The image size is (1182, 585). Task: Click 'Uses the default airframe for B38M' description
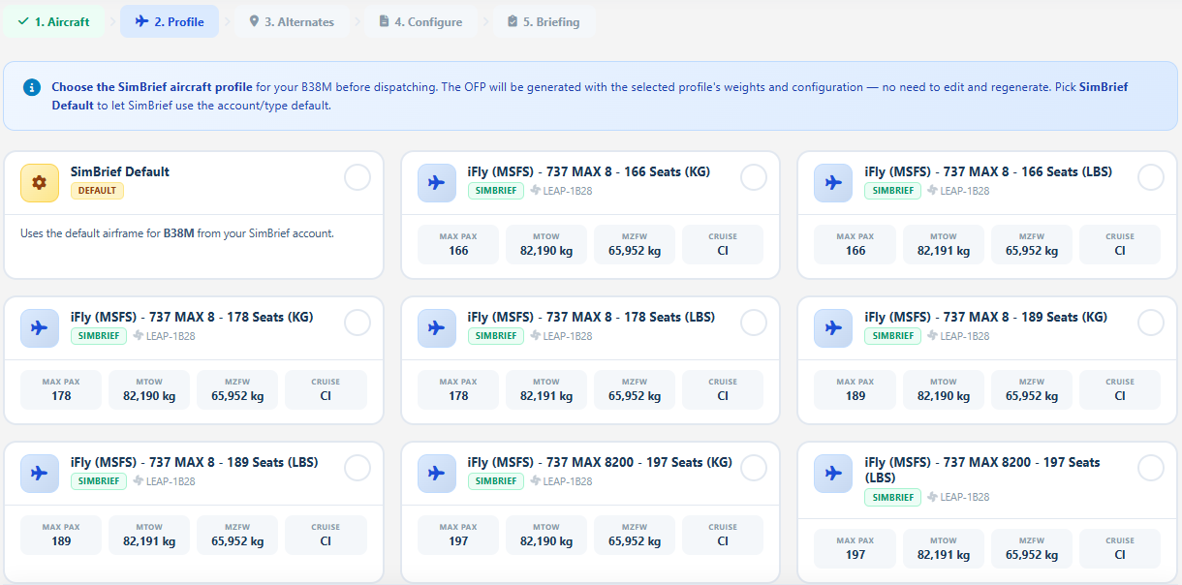(177, 233)
